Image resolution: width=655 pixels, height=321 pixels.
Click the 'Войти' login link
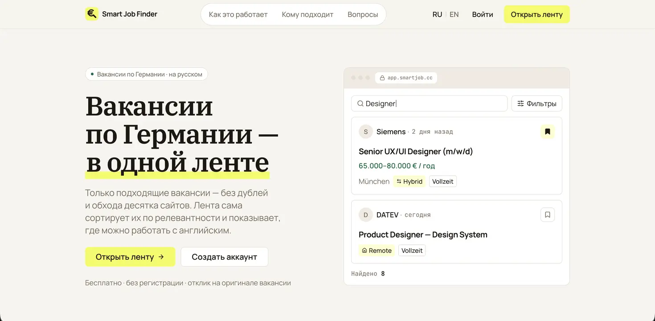coord(483,14)
